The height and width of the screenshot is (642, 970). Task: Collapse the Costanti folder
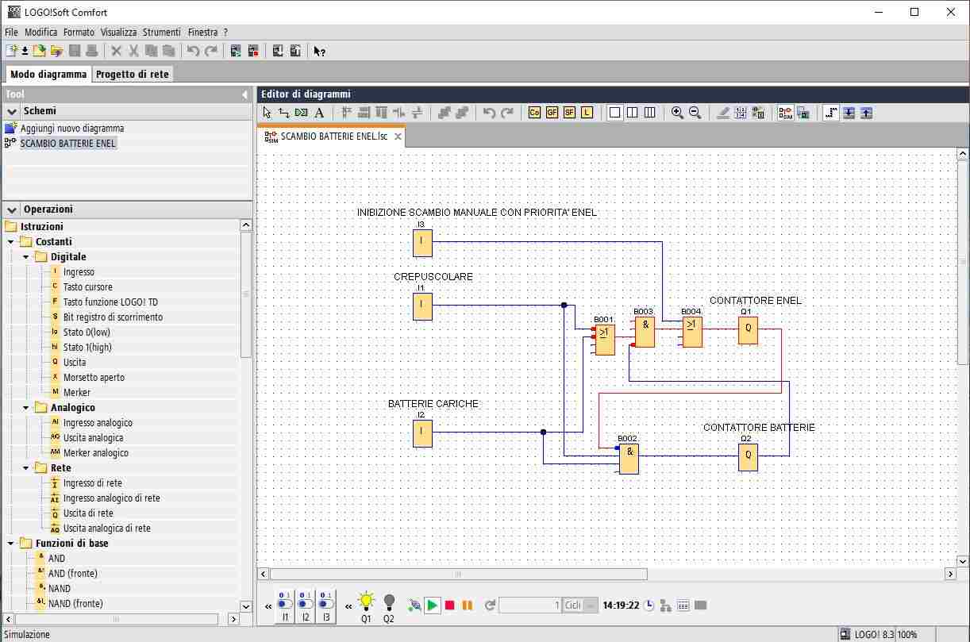point(11,242)
